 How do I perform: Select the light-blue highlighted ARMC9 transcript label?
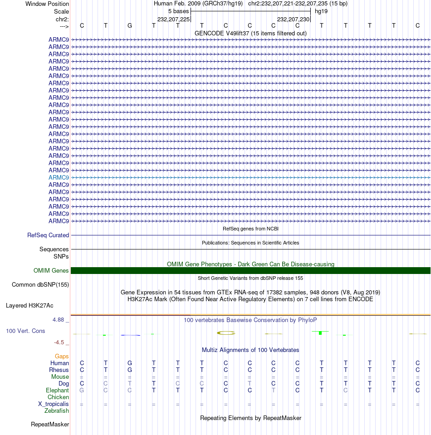coord(59,177)
